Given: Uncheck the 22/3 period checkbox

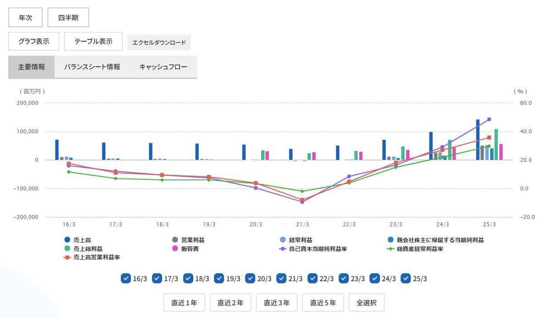Looking at the screenshot, I should (x=312, y=278).
